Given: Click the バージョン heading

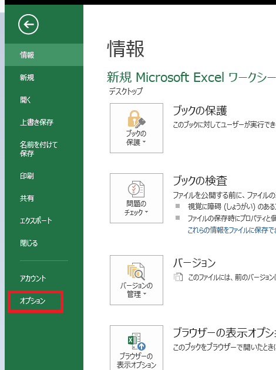Looking at the screenshot, I should pos(194,263).
